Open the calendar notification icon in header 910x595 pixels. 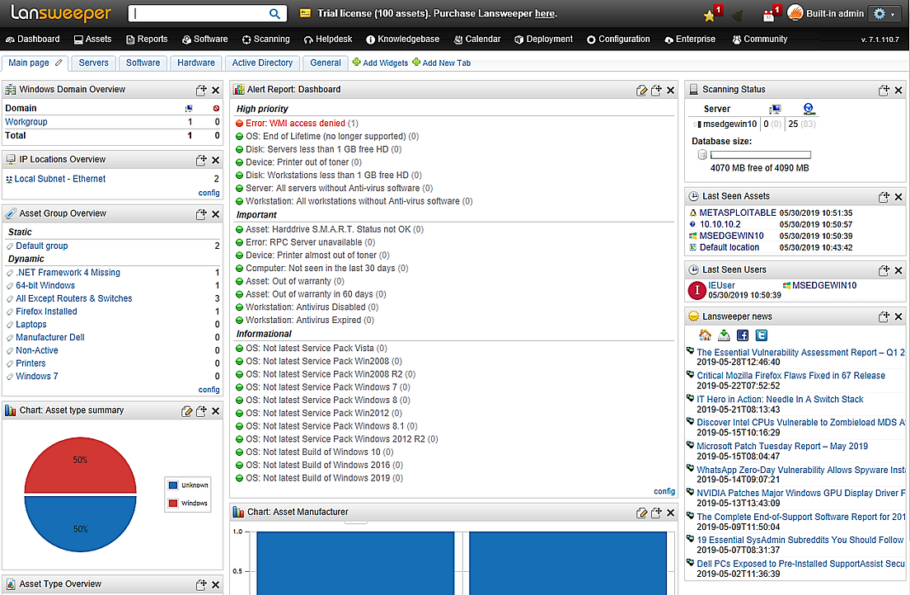click(x=770, y=15)
